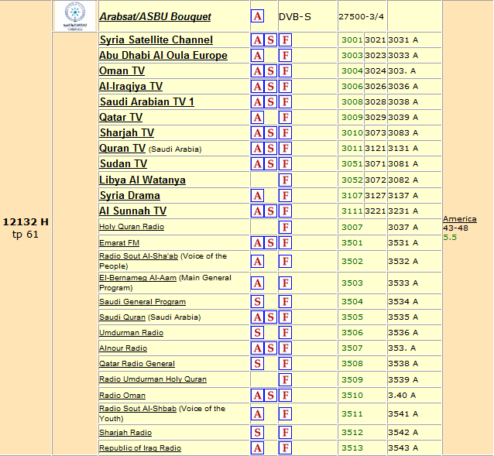The image size is (494, 456).
Task: Click the F icon next to Holy Quran Radio
Action: coord(285,227)
